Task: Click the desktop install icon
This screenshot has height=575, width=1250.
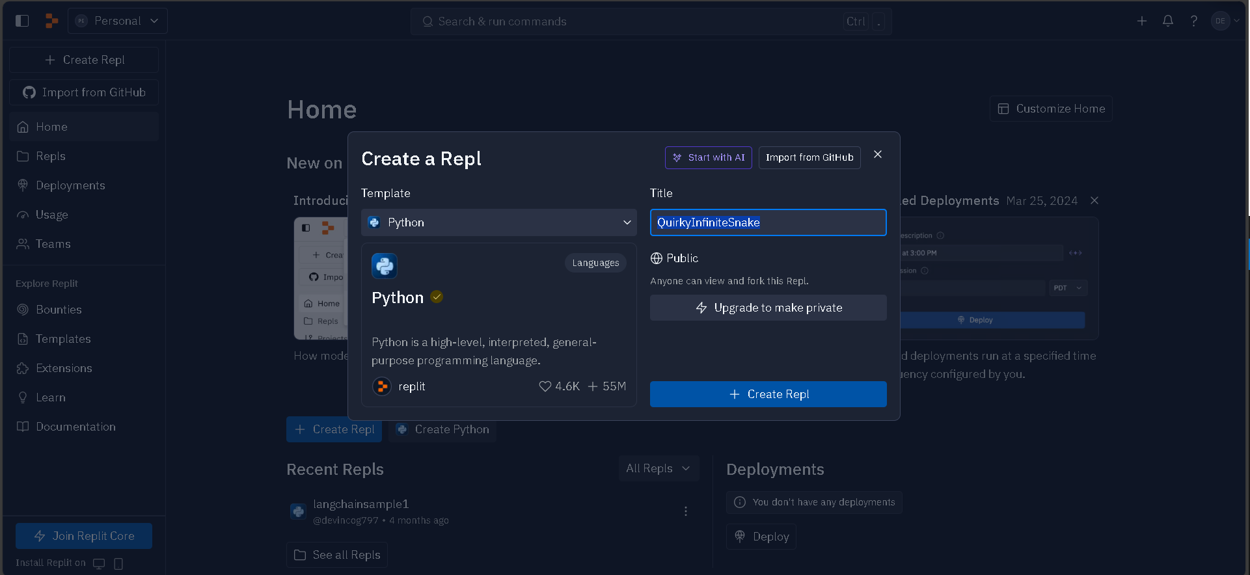Action: pyautogui.click(x=99, y=563)
